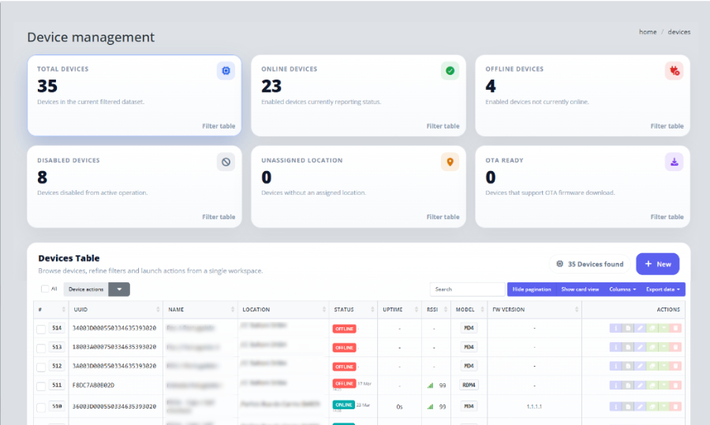The height and width of the screenshot is (425, 710).
Task: Click the pencil edit icon for device 513
Action: [640, 347]
